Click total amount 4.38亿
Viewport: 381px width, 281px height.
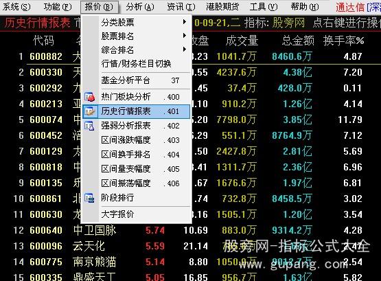click(297, 72)
